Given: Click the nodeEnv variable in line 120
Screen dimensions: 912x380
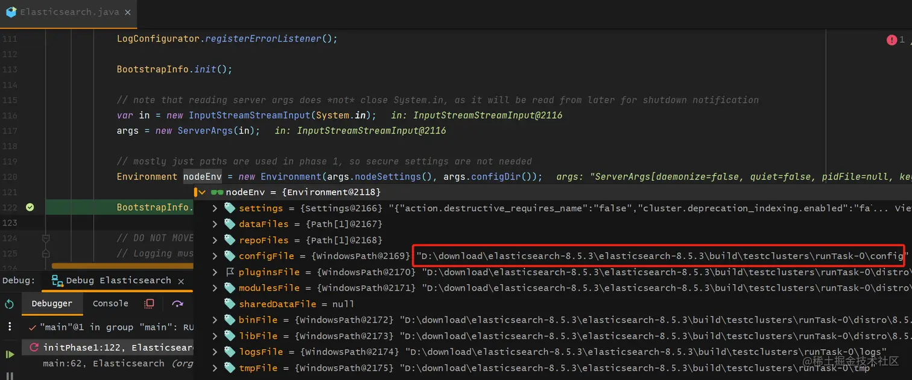Looking at the screenshot, I should coord(203,176).
